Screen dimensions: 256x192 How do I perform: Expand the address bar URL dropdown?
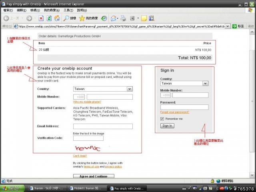coord(228,26)
